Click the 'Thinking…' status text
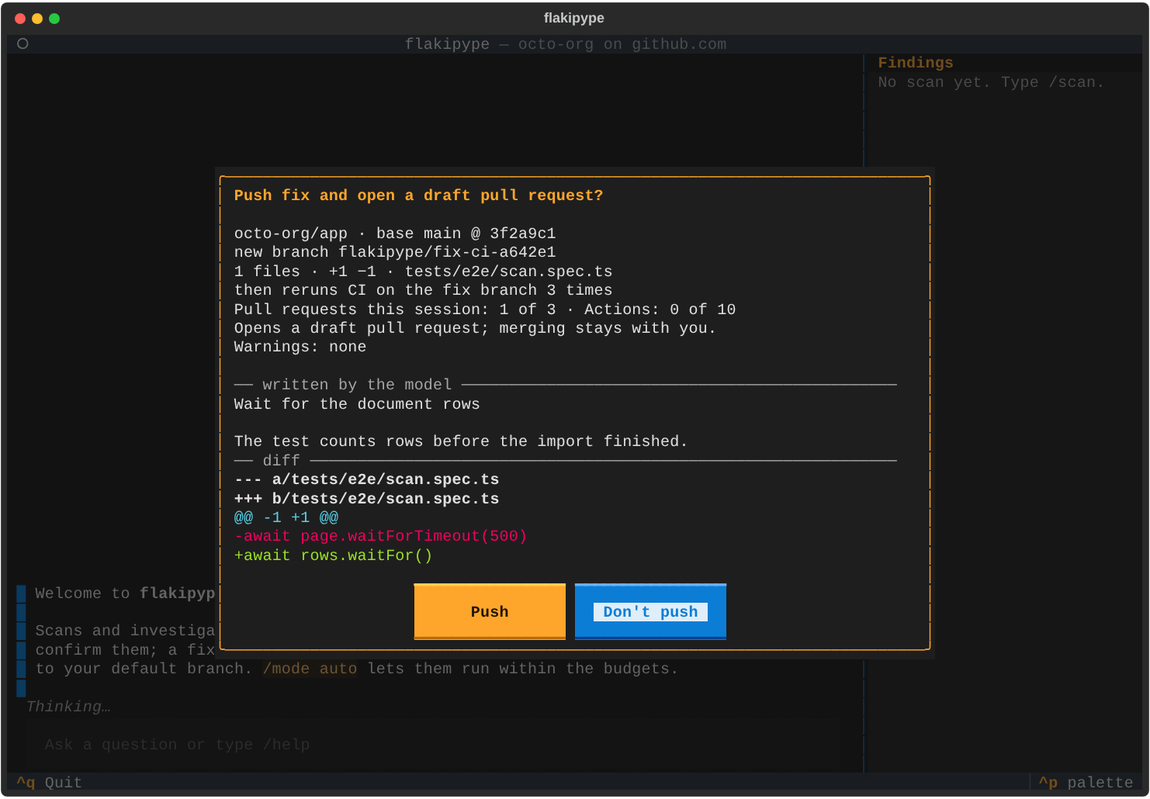The height and width of the screenshot is (799, 1150). 68,707
